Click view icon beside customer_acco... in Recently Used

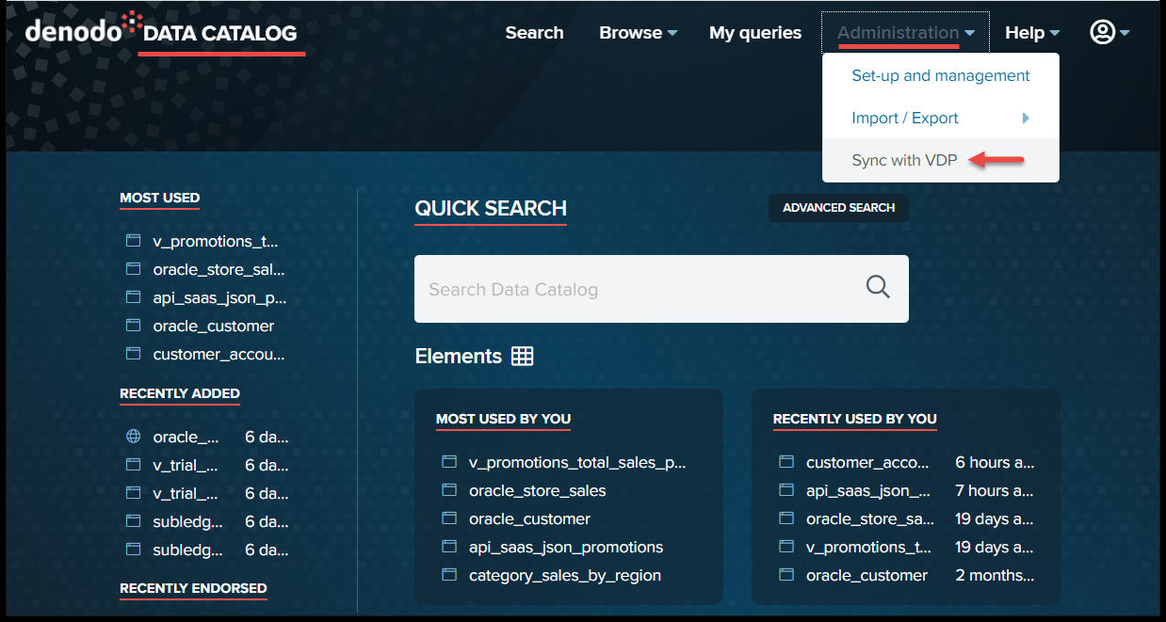786,462
